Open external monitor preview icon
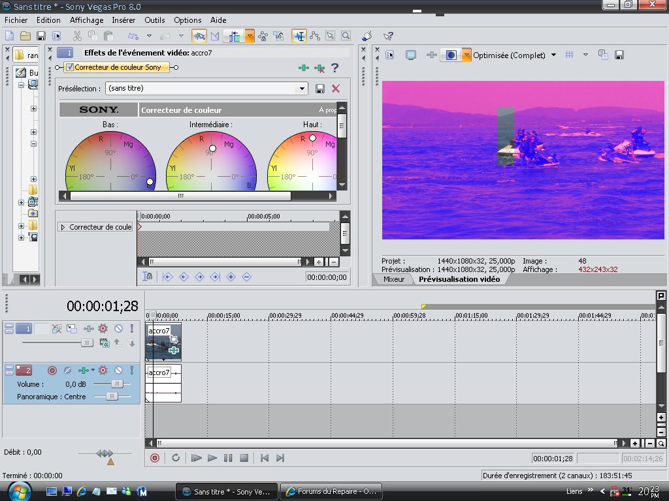The width and height of the screenshot is (669, 501). pos(411,55)
